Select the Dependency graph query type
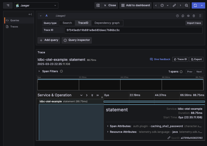The height and width of the screenshot is (146, 207). (x=107, y=23)
